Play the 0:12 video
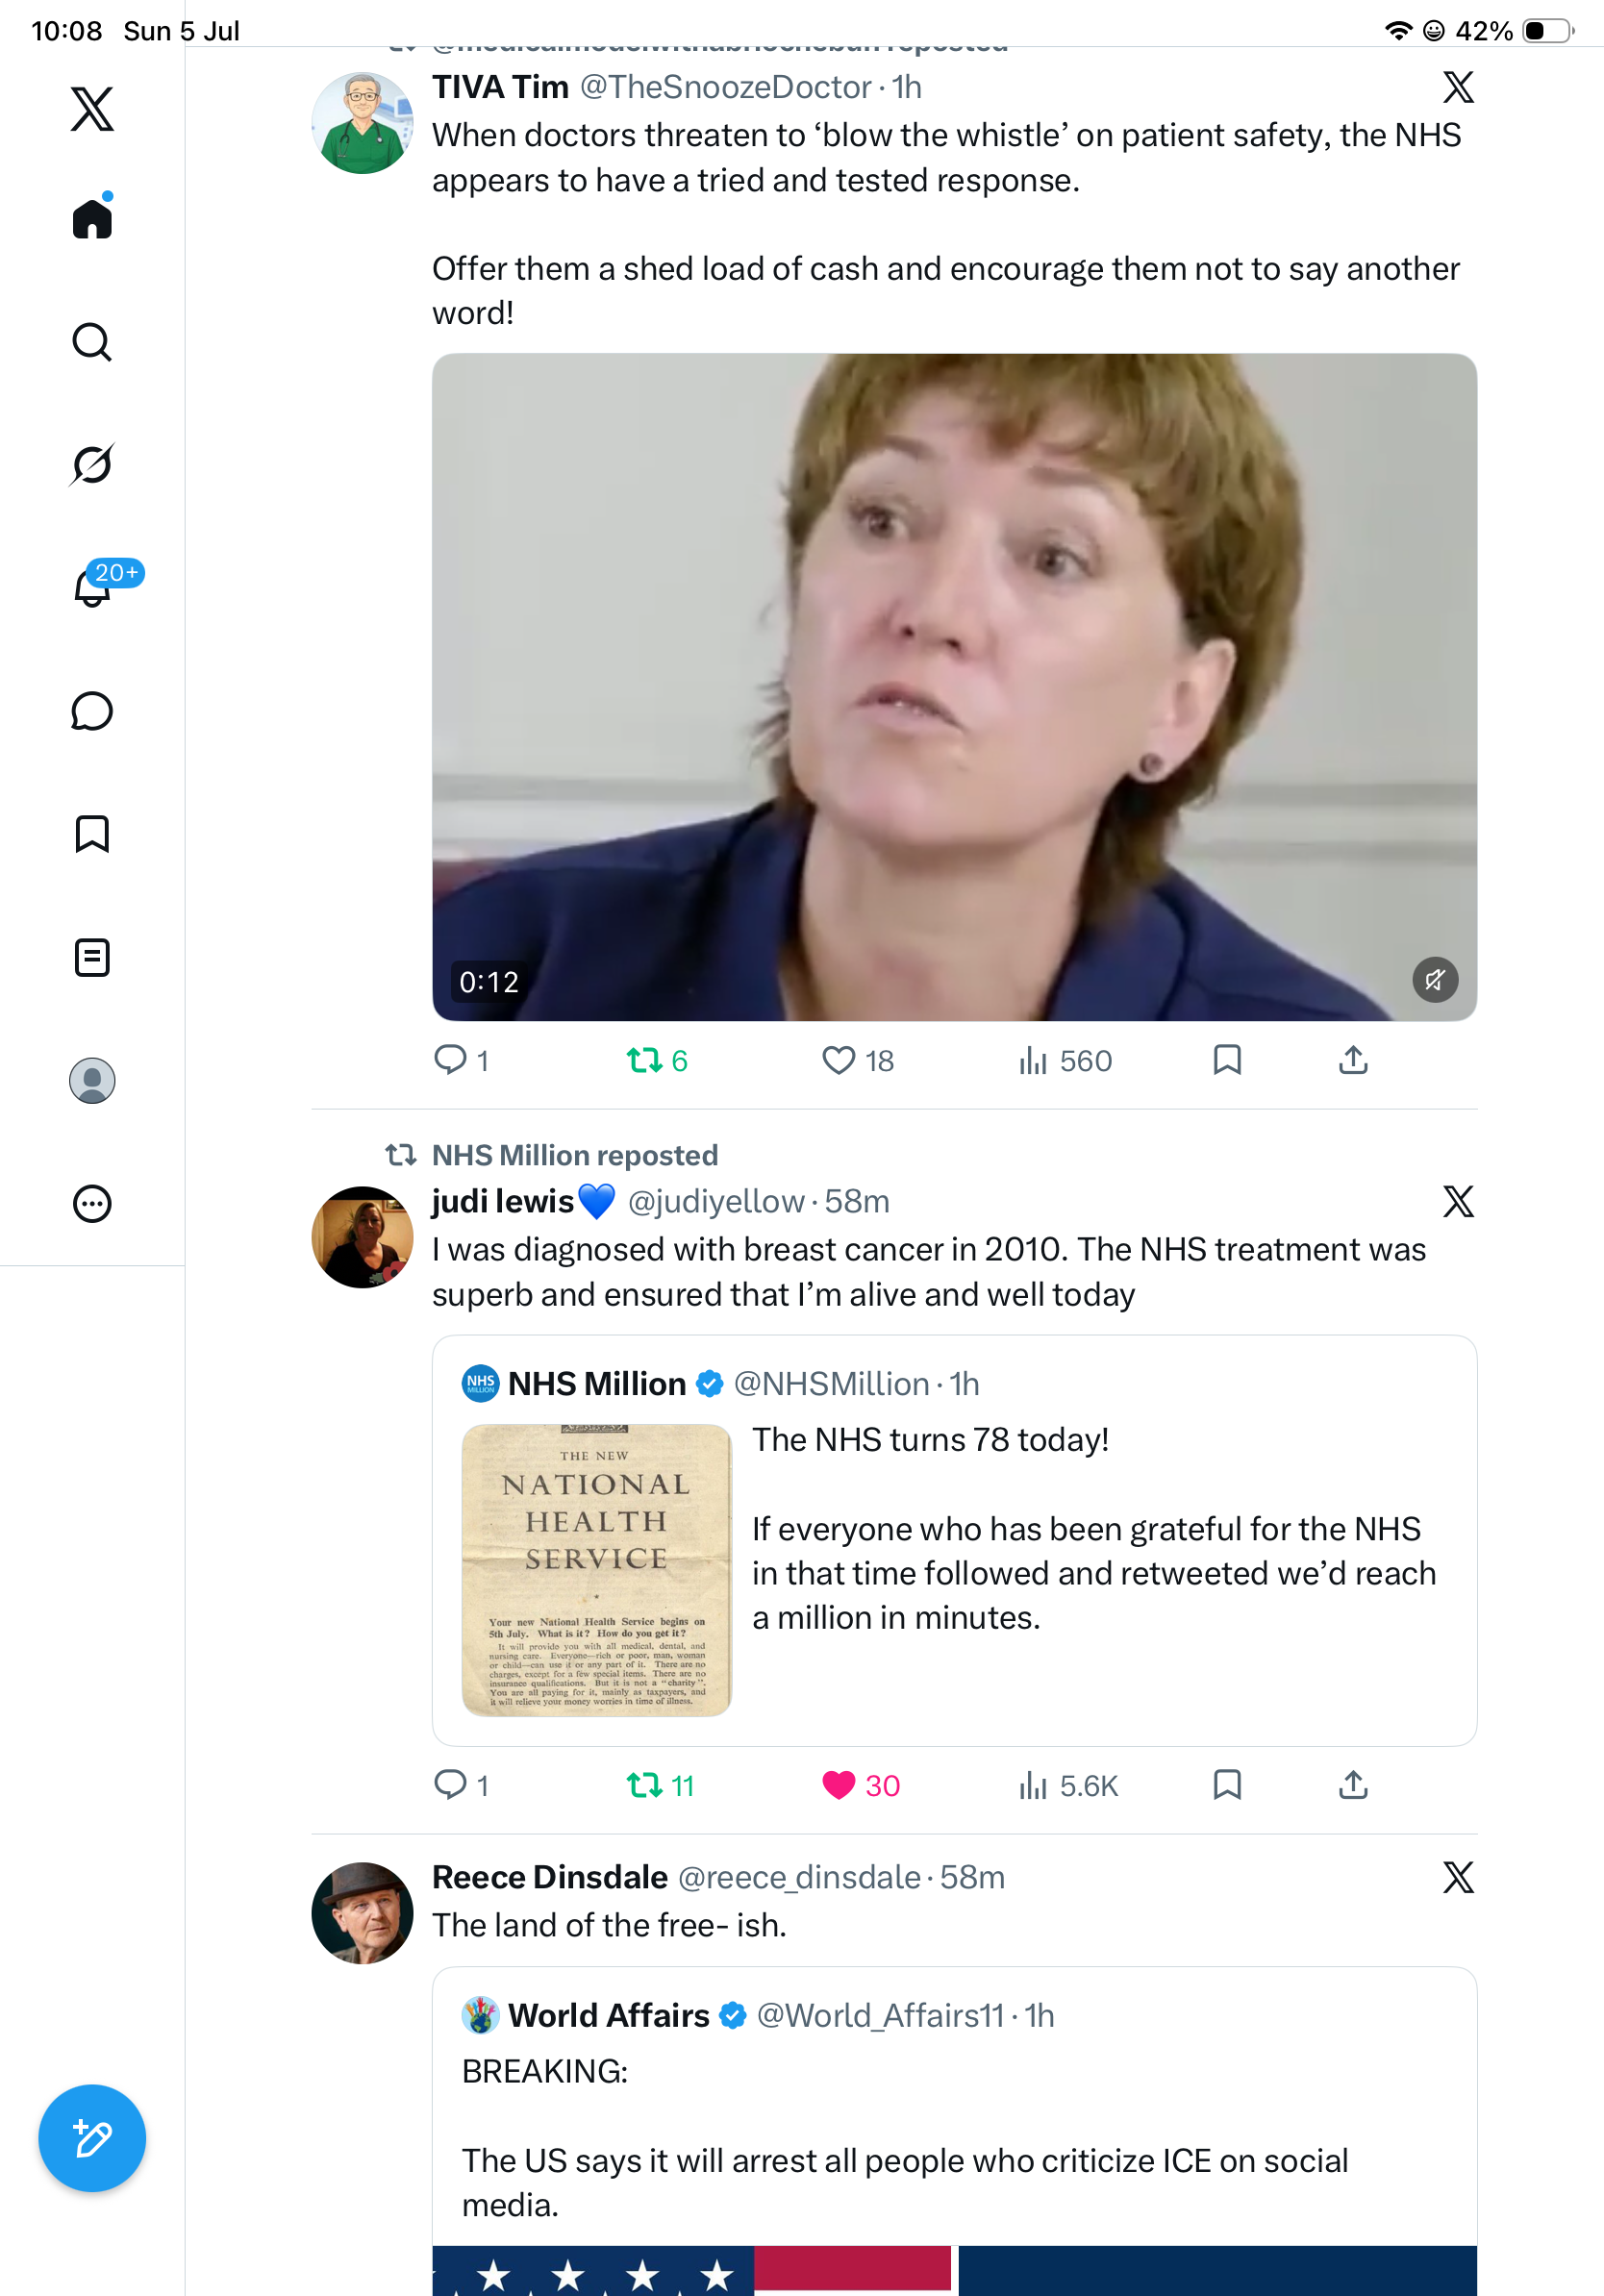 pyautogui.click(x=954, y=687)
